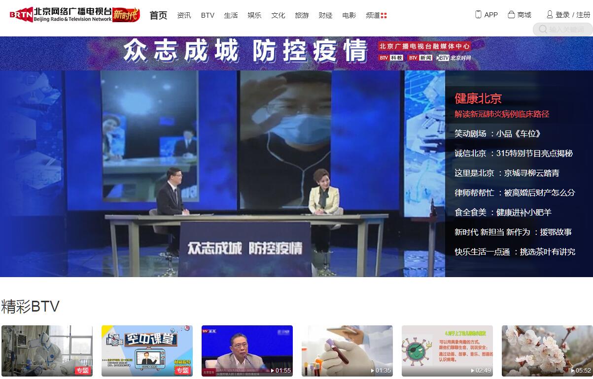The height and width of the screenshot is (379, 593).
Task: Click the BRTN logo in the header
Action: tap(22, 15)
